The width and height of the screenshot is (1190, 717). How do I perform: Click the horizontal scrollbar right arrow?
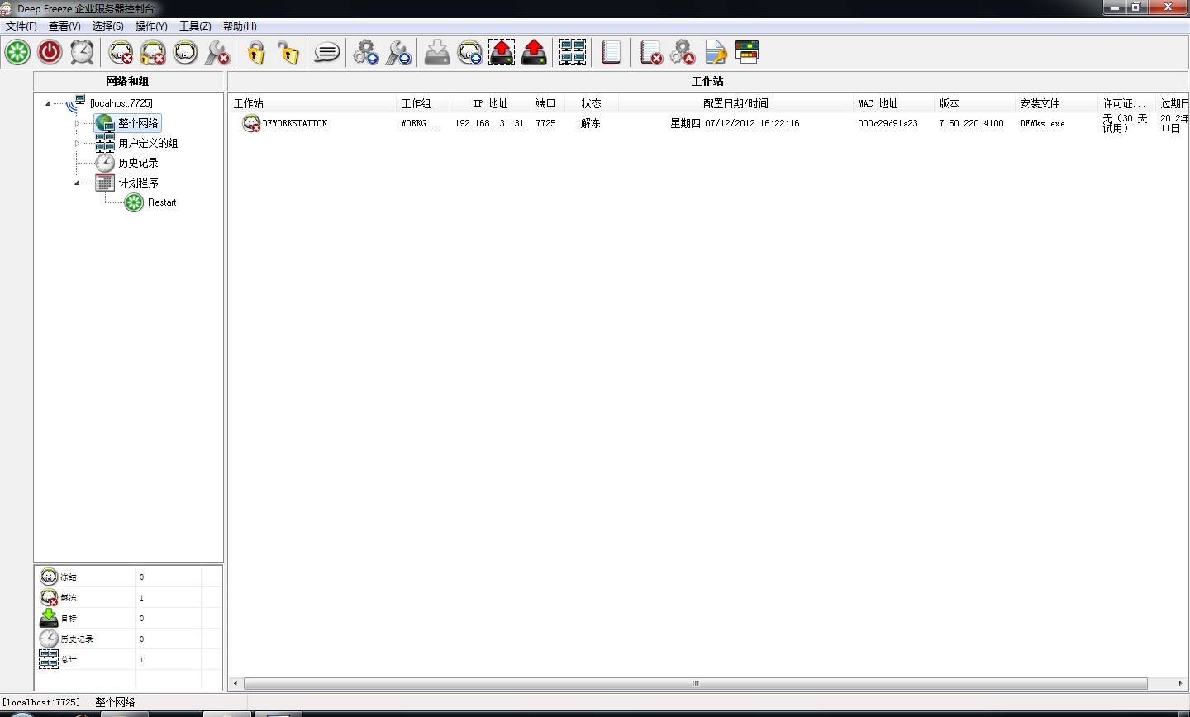click(1179, 683)
